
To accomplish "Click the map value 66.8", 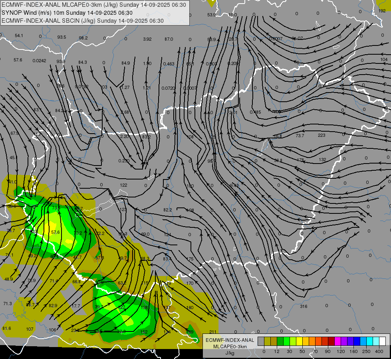I will (76, 282).
